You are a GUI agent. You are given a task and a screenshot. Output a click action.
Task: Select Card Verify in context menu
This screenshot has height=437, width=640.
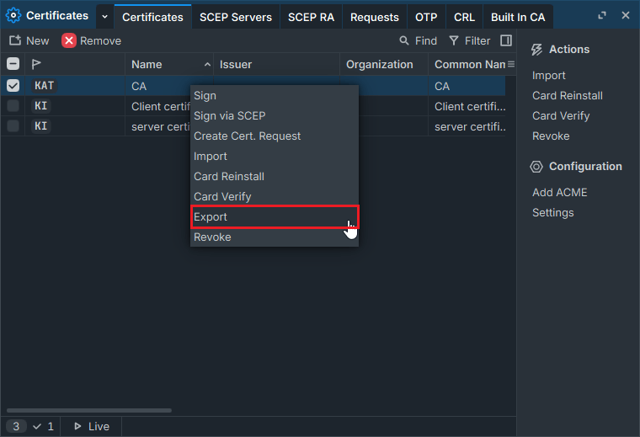[275, 197]
